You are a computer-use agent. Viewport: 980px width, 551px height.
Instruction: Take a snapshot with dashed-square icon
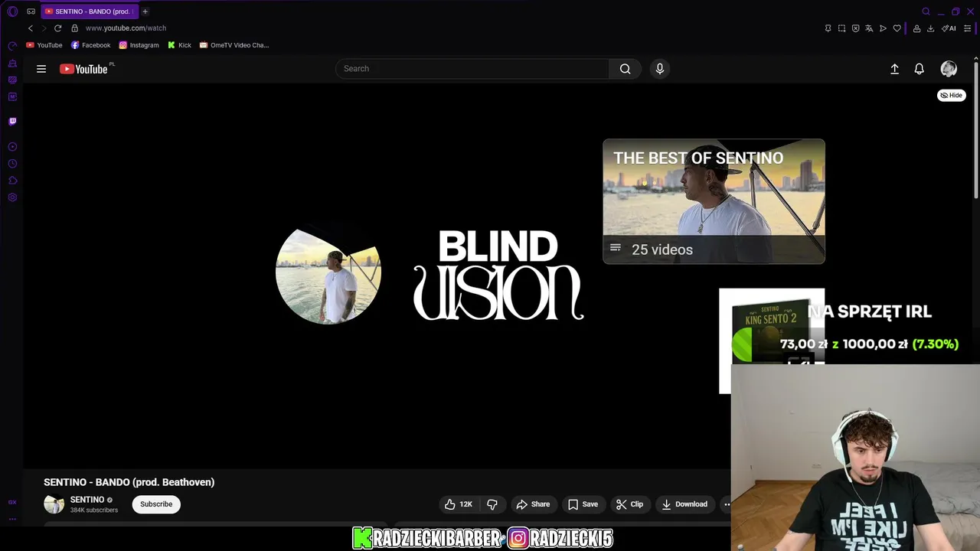tap(841, 28)
